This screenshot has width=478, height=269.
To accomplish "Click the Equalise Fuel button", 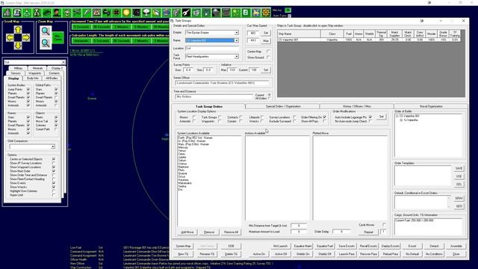I will [x=325, y=246].
